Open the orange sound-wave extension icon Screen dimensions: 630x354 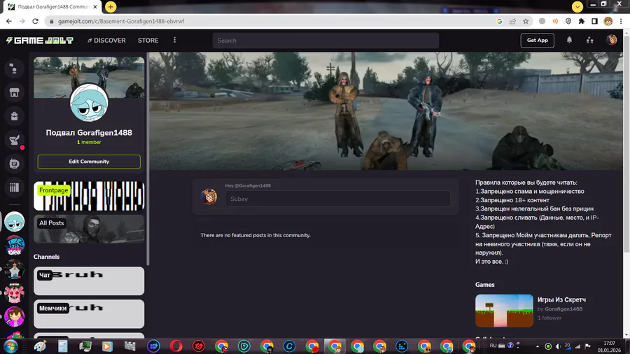555,21
